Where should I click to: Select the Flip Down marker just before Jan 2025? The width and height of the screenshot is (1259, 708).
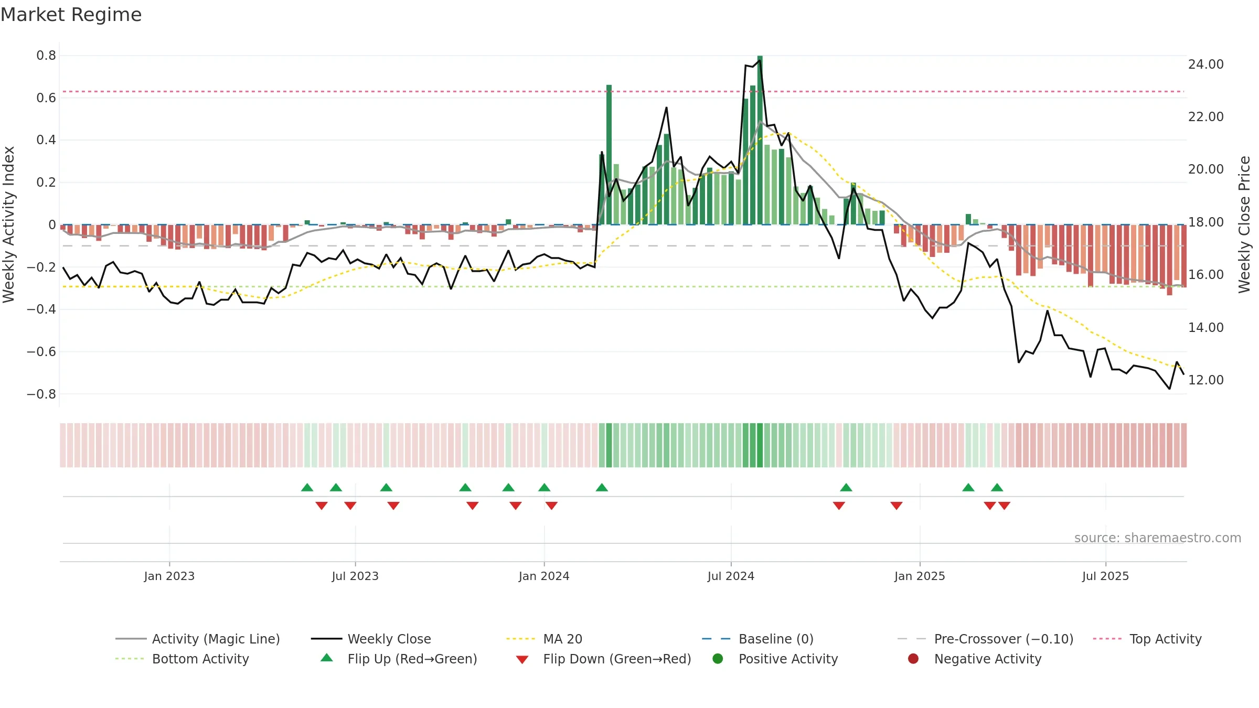[897, 506]
